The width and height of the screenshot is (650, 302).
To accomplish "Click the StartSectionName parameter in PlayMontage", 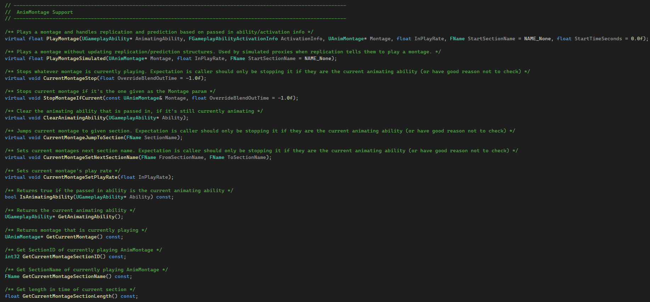I will click(491, 39).
